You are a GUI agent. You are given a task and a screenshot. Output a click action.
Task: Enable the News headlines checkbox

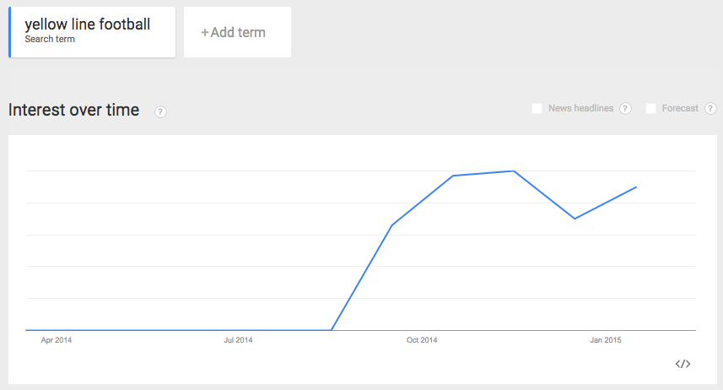click(x=537, y=108)
